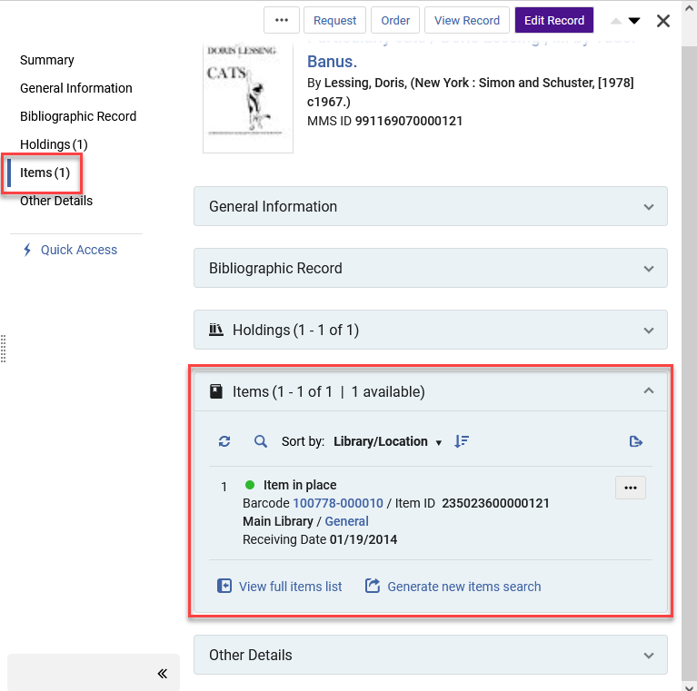Go to next record arrow
This screenshot has width=697, height=691.
coord(634,20)
